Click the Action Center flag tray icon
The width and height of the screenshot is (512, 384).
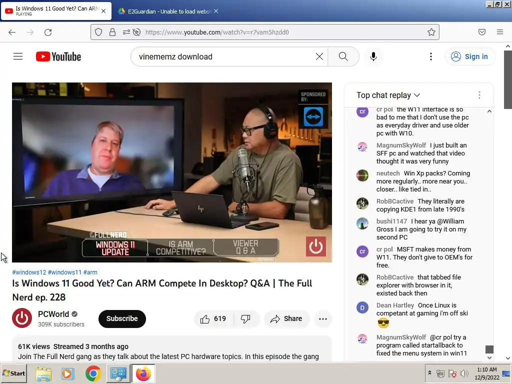click(452, 373)
